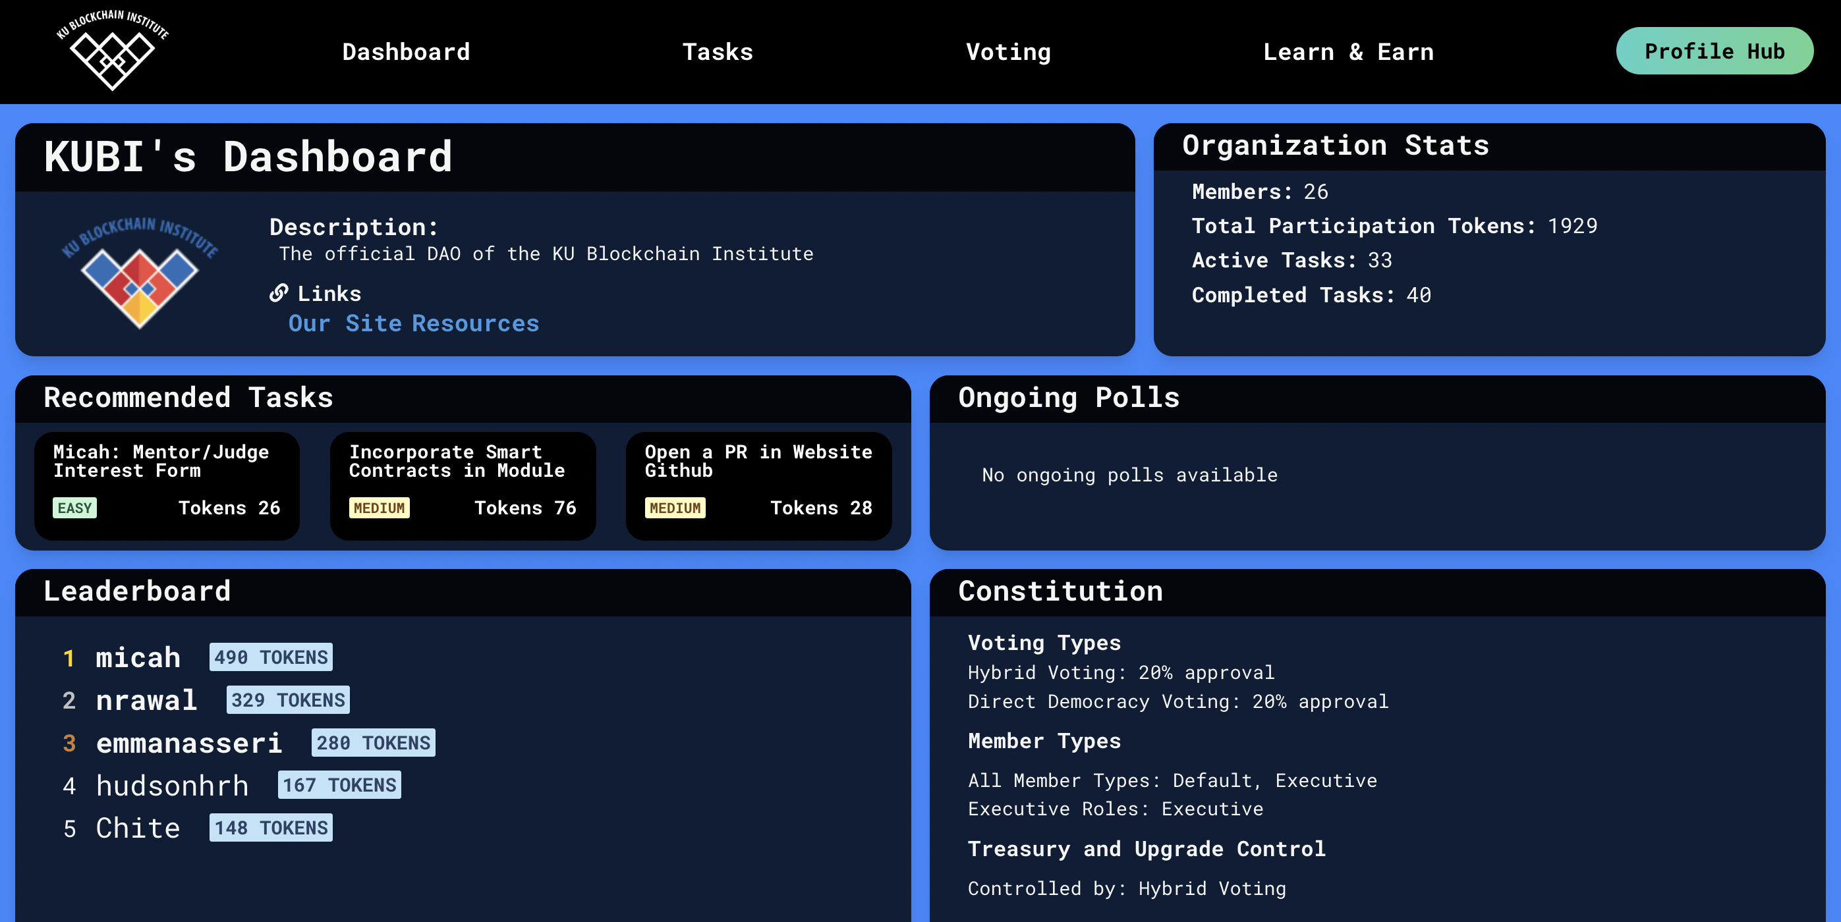Click the 148 TOKENS badge

(x=271, y=828)
